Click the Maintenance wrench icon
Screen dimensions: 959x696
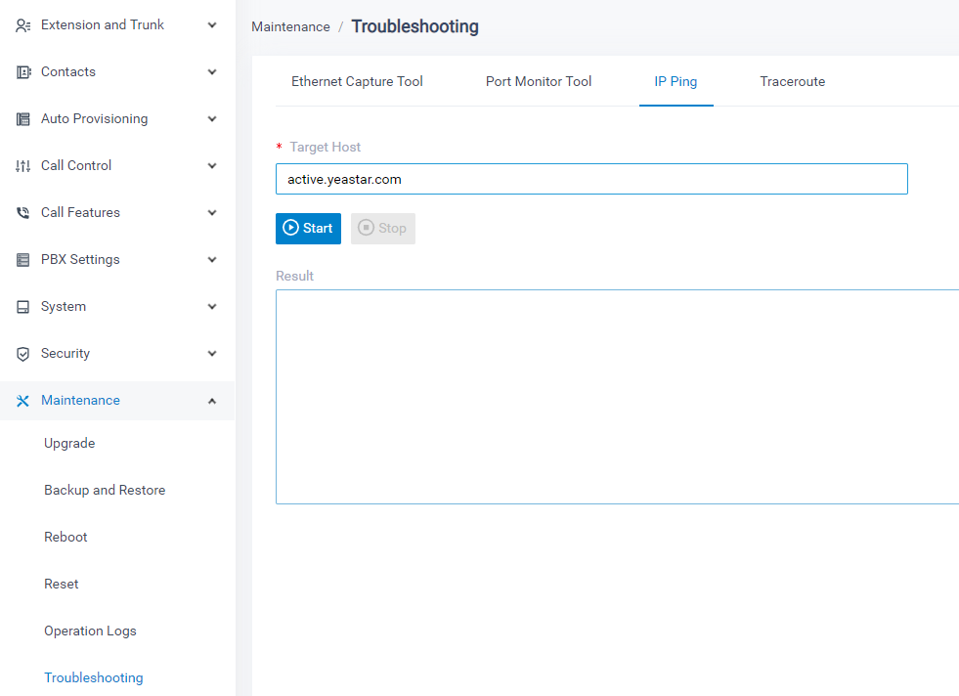(23, 401)
